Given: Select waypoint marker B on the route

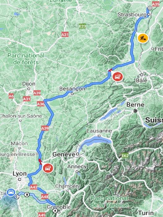Looking at the screenshot, I should [27, 195].
